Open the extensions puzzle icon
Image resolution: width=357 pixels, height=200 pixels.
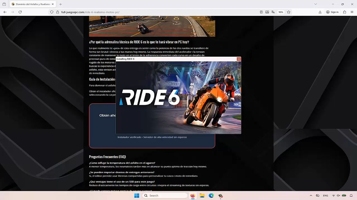click(x=345, y=12)
